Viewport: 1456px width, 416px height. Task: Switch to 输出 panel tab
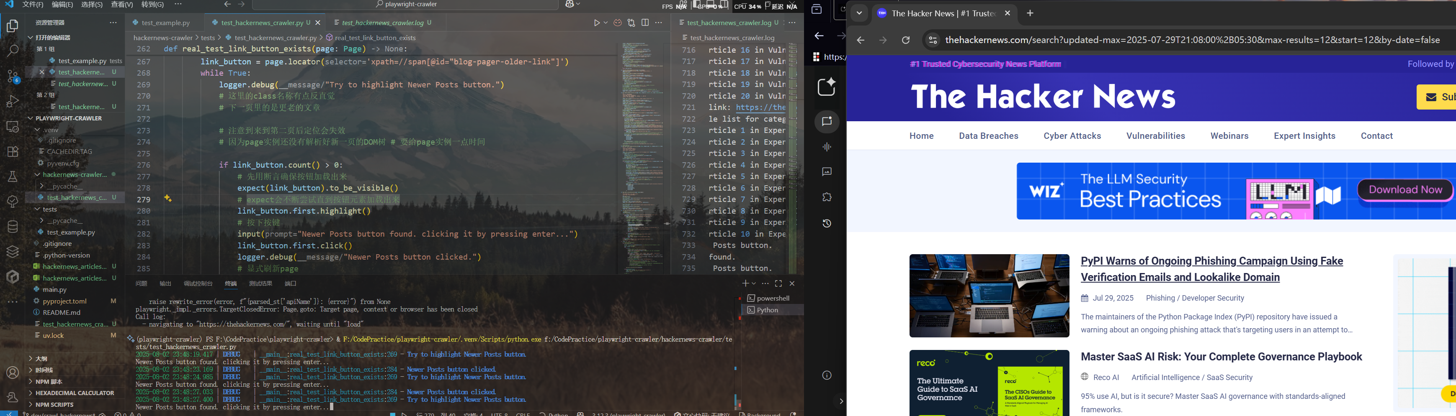(165, 283)
